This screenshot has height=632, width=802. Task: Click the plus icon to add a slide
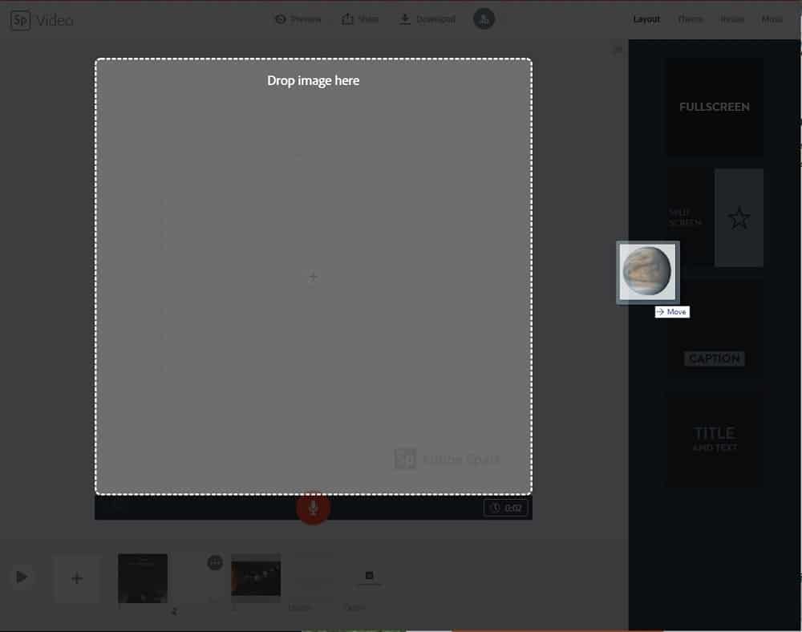click(x=76, y=577)
